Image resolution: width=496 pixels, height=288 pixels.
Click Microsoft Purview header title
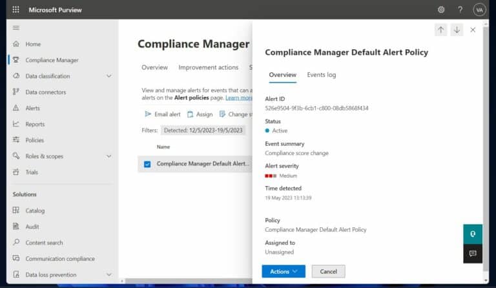point(55,10)
